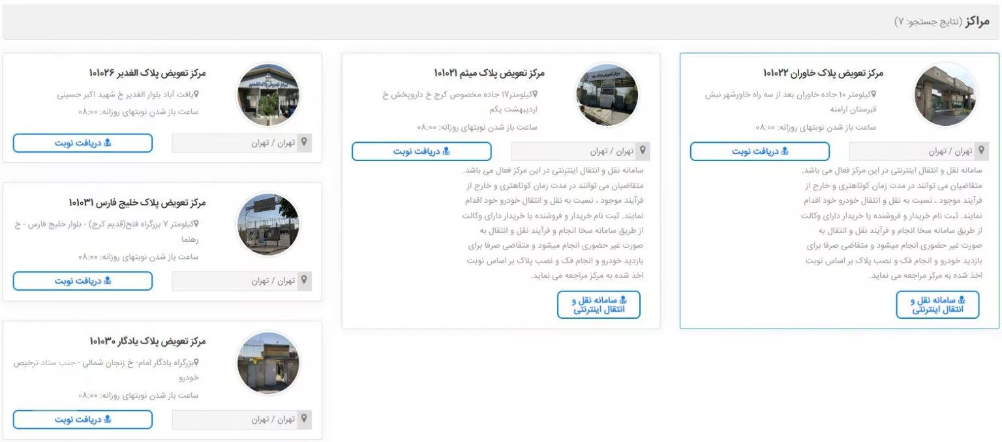Image resolution: width=1002 pixels, height=442 pixels.
Task: Open the Yadegar 10030 center photo thumbnail
Action: 267,363
